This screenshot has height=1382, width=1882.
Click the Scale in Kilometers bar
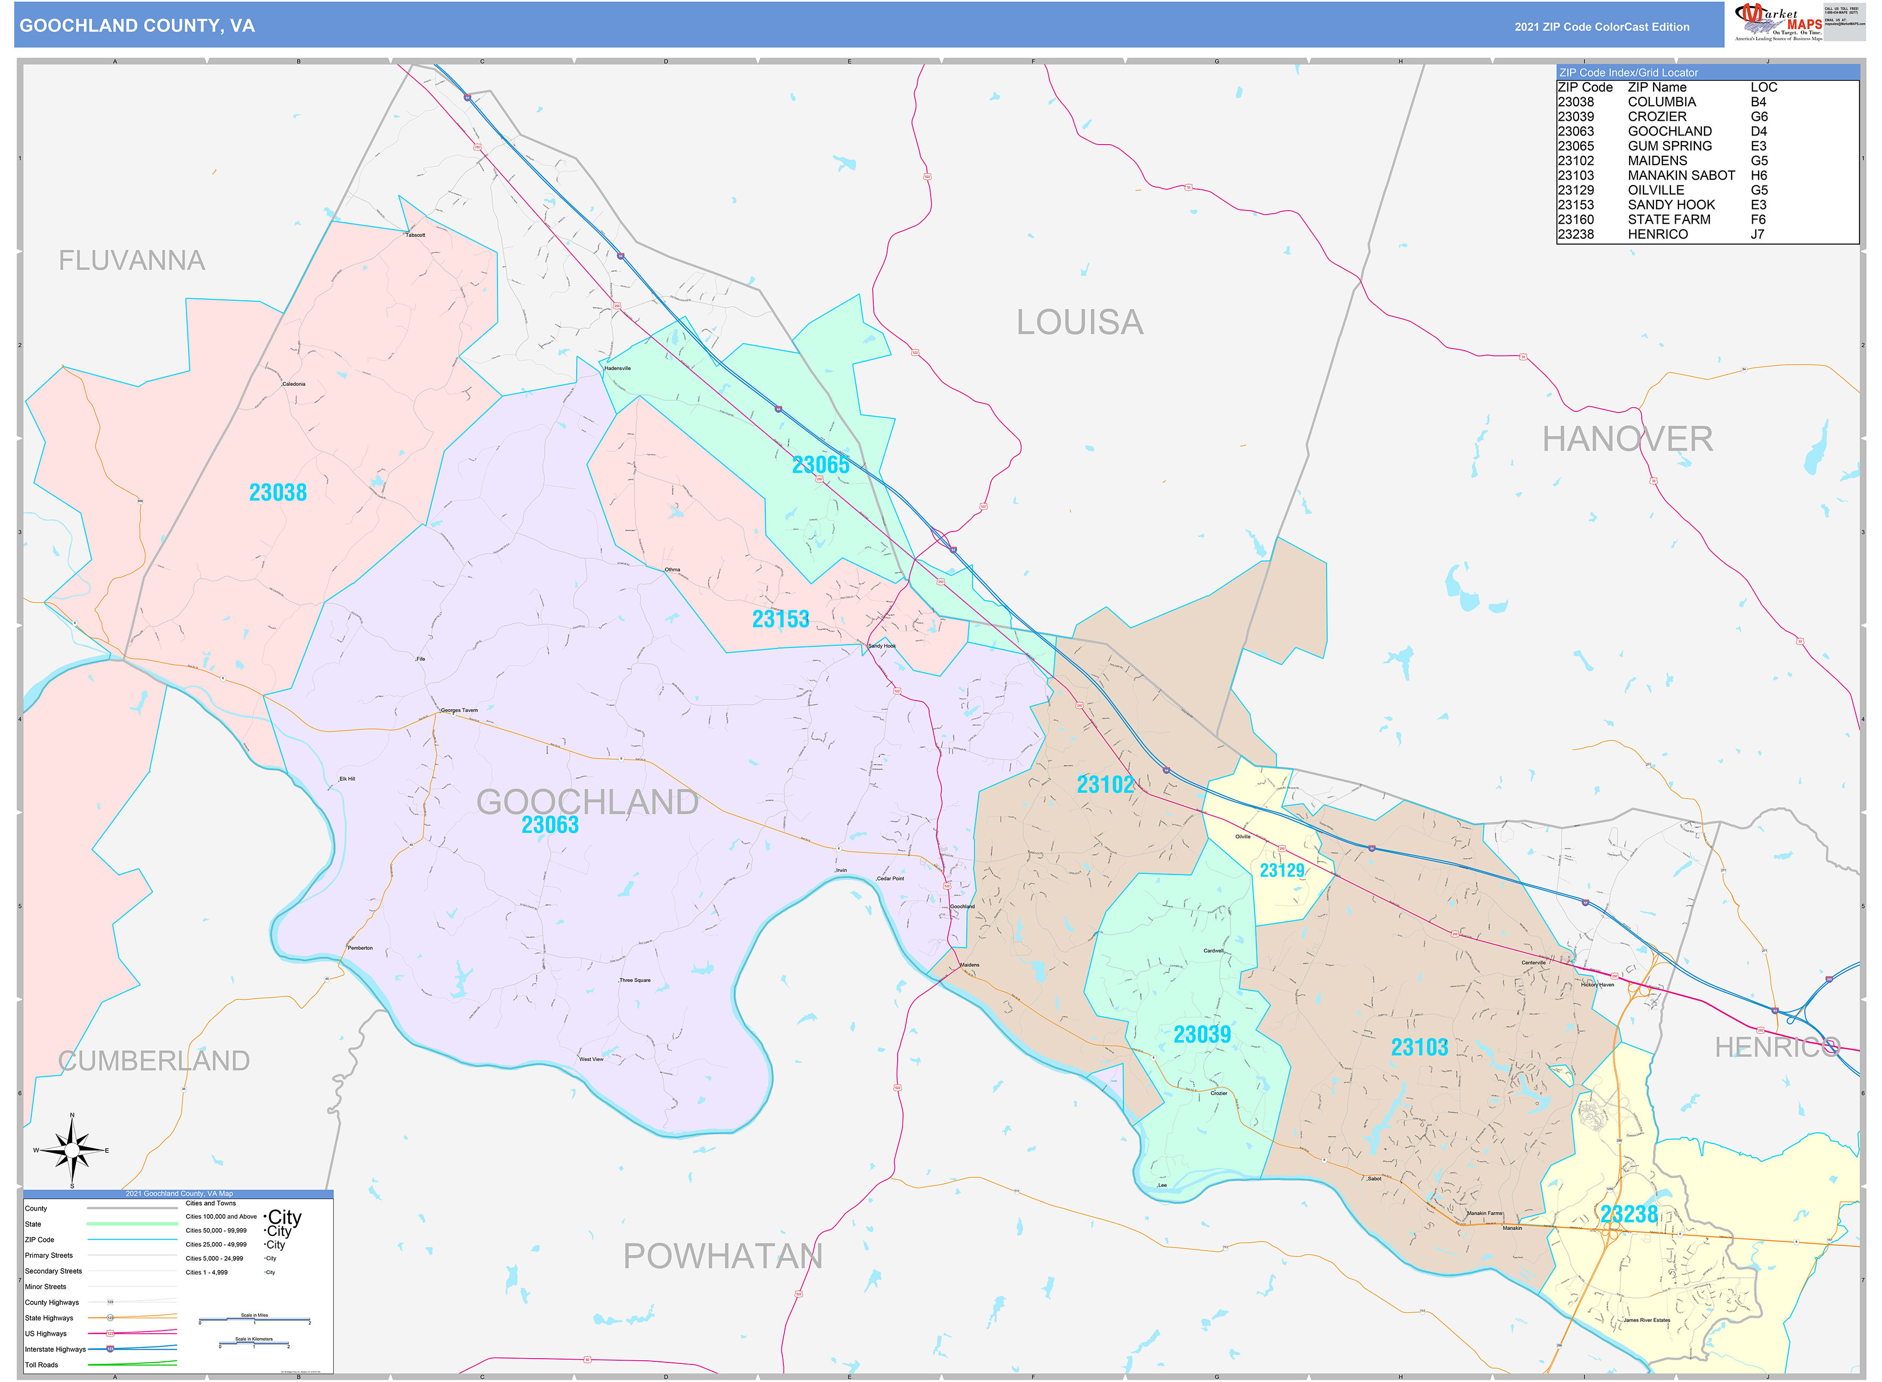click(x=254, y=1344)
